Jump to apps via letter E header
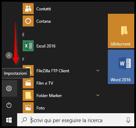 click(x=23, y=35)
